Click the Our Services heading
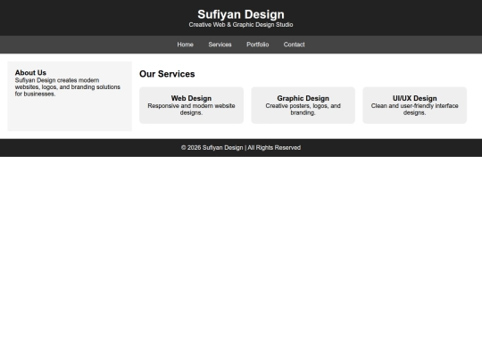This screenshot has height=361, width=482. tap(167, 74)
